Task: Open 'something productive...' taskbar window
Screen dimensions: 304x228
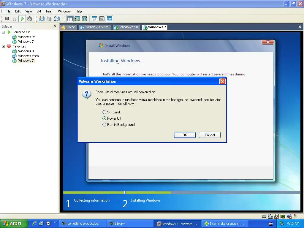Action: point(82,224)
